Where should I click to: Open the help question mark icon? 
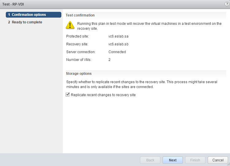(227, 4)
